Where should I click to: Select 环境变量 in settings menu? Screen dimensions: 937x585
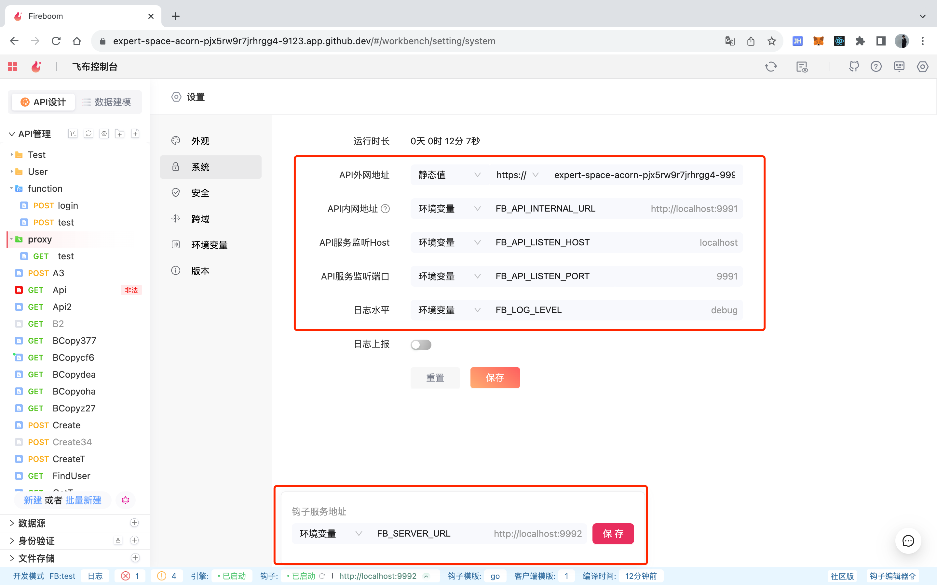click(209, 245)
